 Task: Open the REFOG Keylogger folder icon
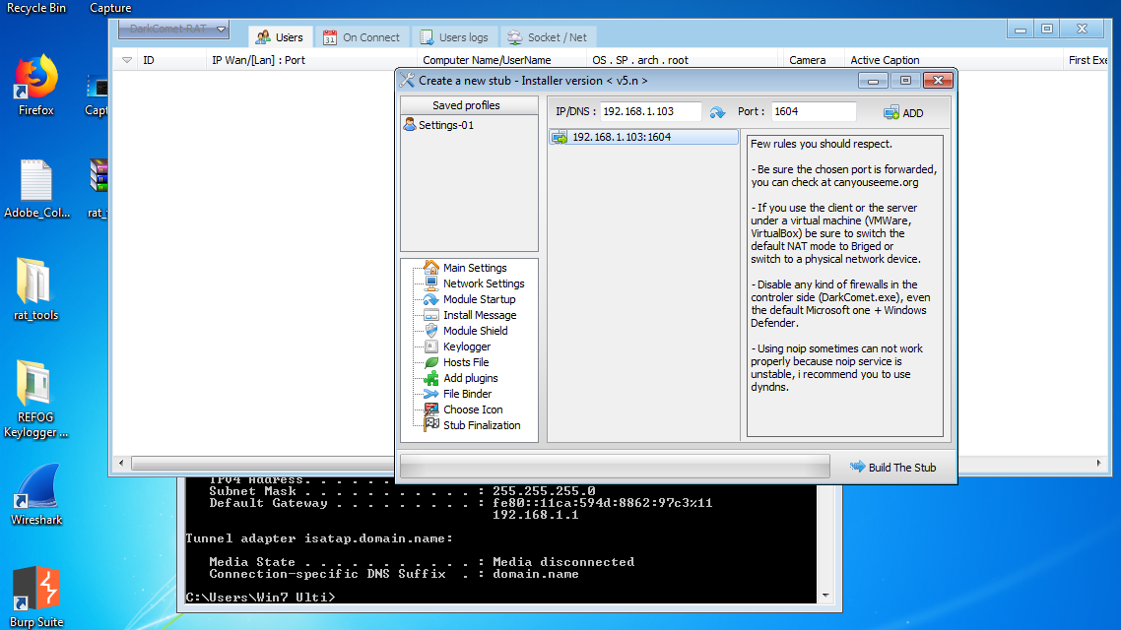coord(35,399)
